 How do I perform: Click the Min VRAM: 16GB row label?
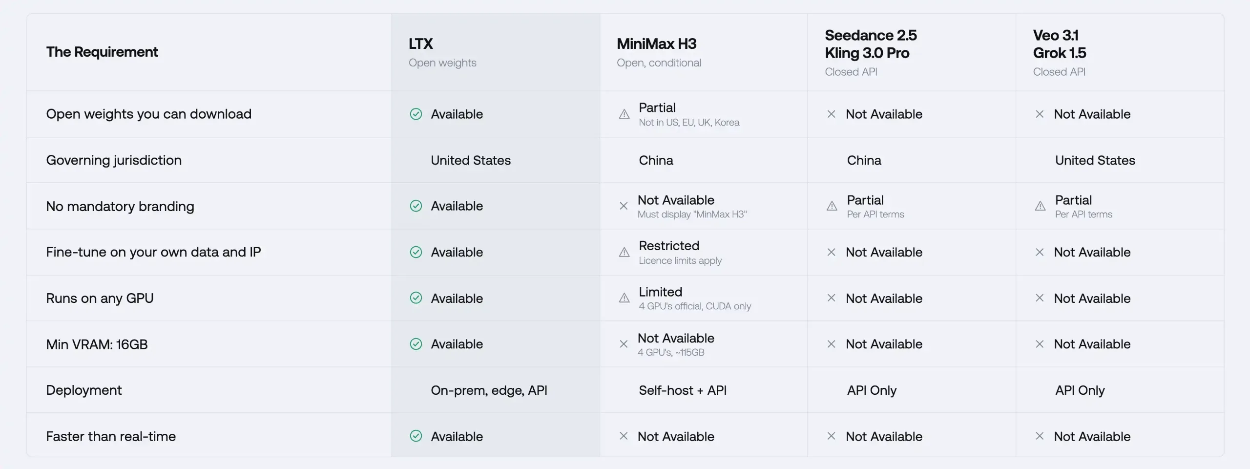pyautogui.click(x=97, y=344)
